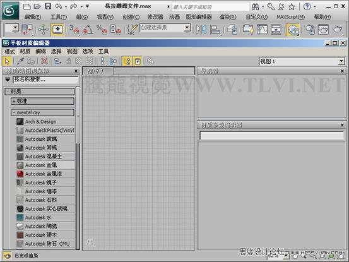Click the Save File floppy icon
Screen dimensions: 349x262
tap(48, 6)
